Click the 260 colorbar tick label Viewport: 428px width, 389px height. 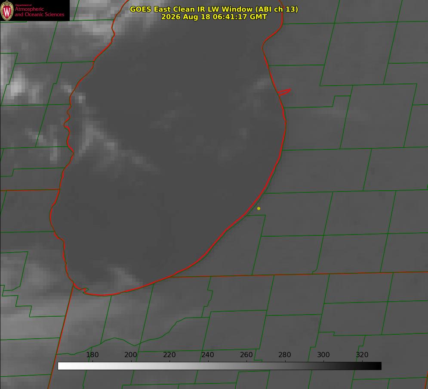(x=246, y=355)
